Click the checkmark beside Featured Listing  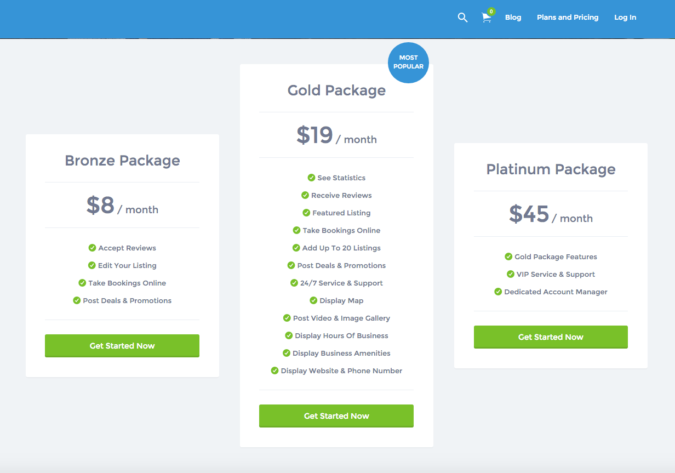(306, 213)
